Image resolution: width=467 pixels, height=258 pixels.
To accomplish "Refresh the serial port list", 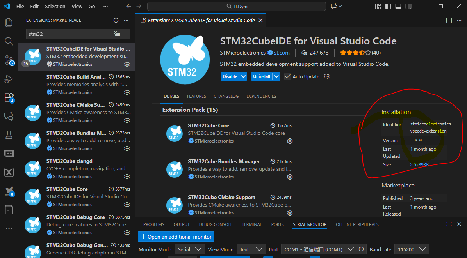I will pyautogui.click(x=361, y=249).
